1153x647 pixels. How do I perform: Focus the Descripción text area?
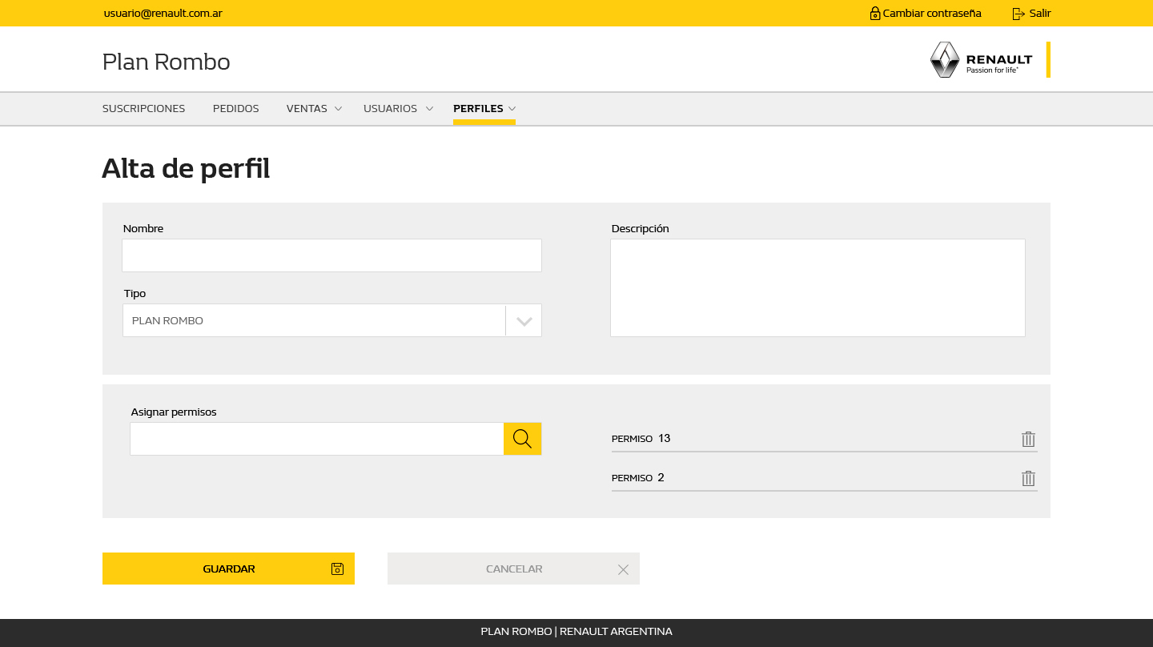(x=818, y=287)
